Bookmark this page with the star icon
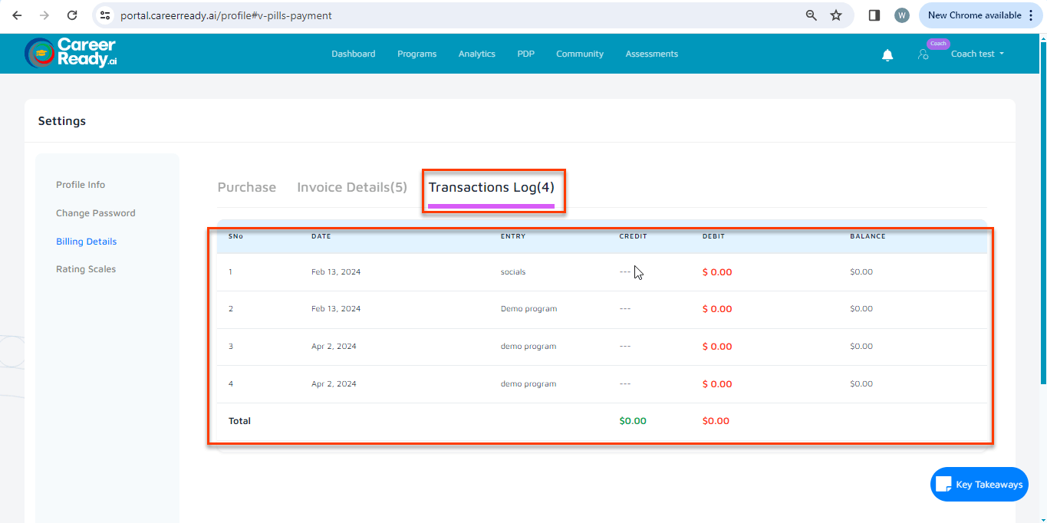 pyautogui.click(x=836, y=15)
